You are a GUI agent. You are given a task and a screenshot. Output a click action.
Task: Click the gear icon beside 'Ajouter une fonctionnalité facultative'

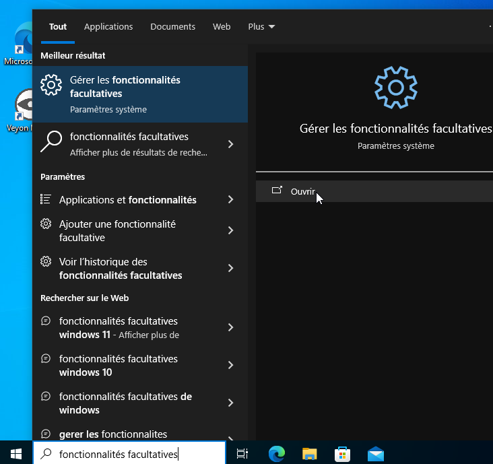[46, 224]
